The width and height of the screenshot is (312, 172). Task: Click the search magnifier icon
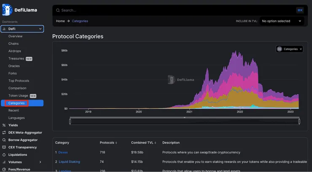58,10
